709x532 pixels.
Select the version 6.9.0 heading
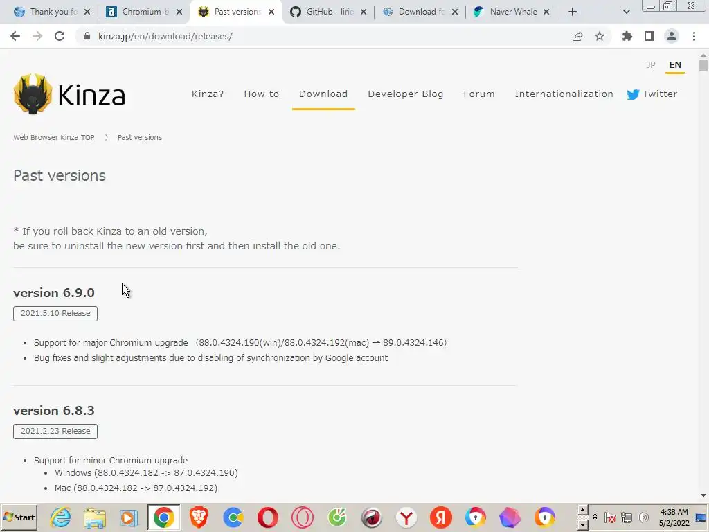pos(54,293)
